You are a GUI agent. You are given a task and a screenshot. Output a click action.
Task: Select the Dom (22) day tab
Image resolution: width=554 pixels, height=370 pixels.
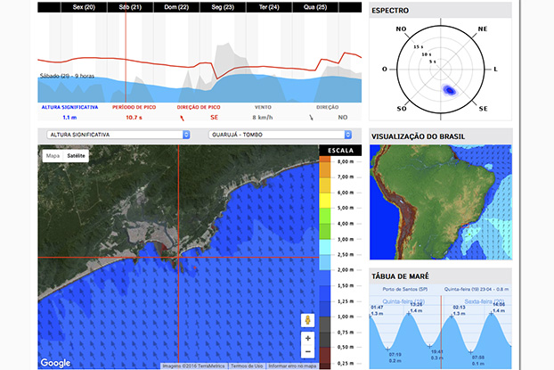pos(176,7)
